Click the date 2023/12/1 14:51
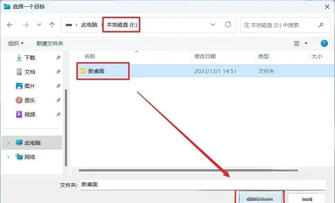This screenshot has width=335, height=203. click(x=215, y=71)
